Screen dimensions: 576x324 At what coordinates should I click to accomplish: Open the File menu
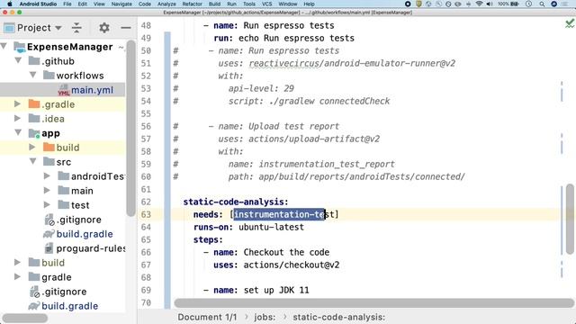pos(67,4)
